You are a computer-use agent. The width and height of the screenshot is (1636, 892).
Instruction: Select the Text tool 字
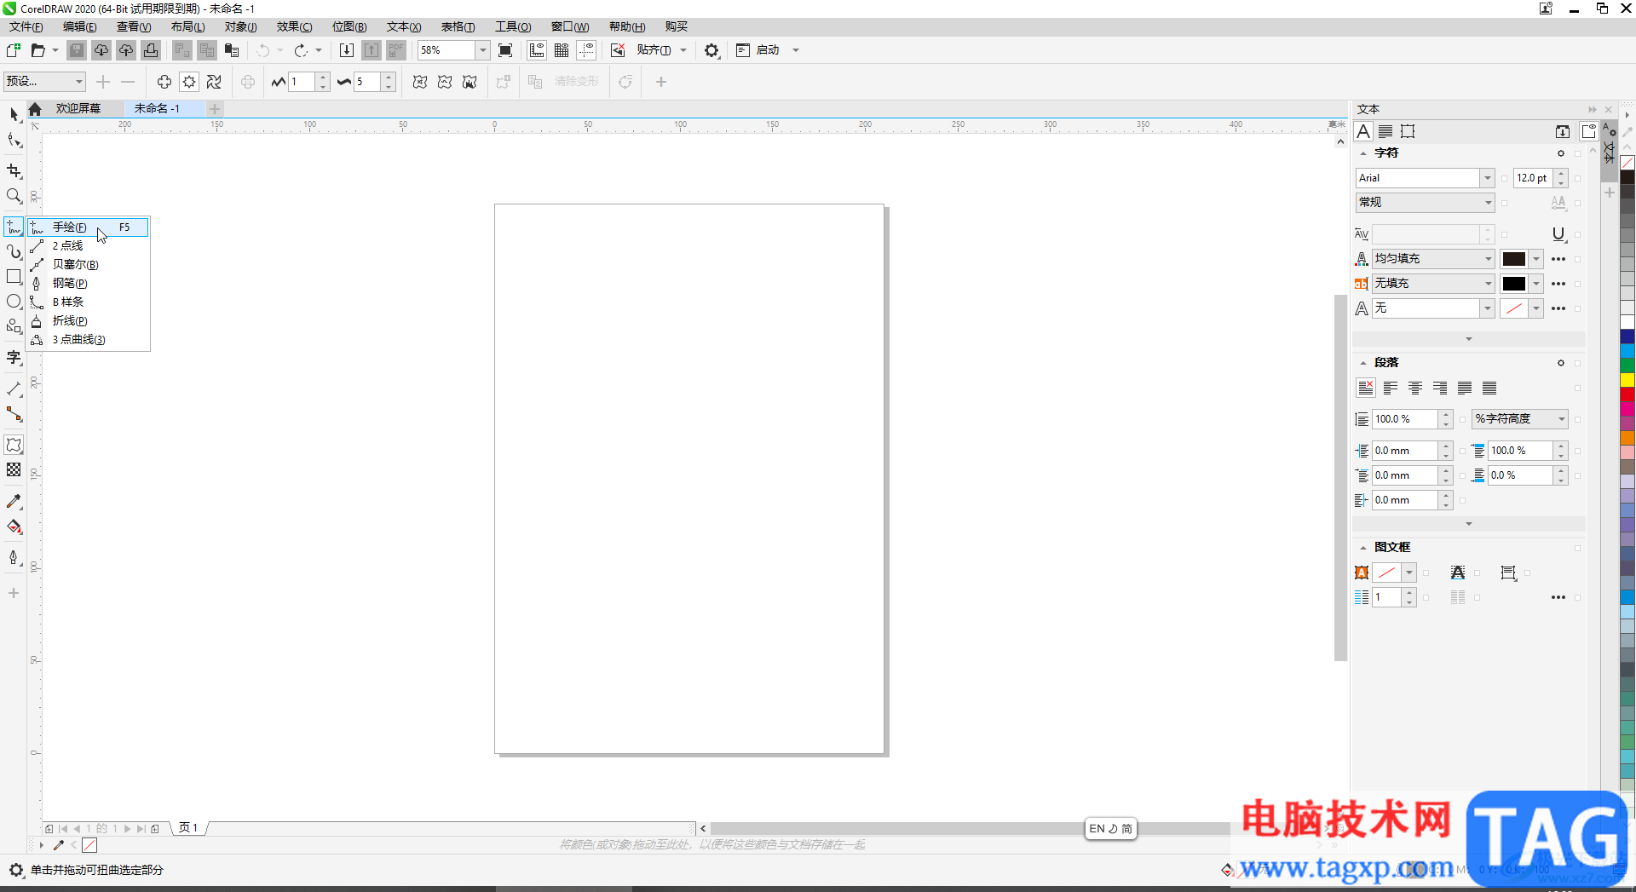coord(14,358)
